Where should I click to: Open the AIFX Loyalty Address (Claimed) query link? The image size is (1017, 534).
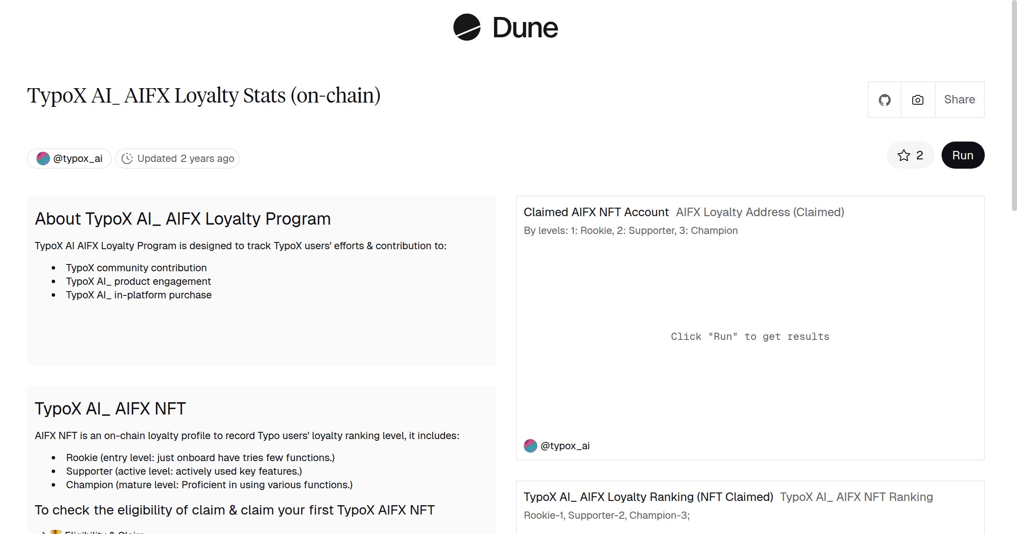click(760, 212)
